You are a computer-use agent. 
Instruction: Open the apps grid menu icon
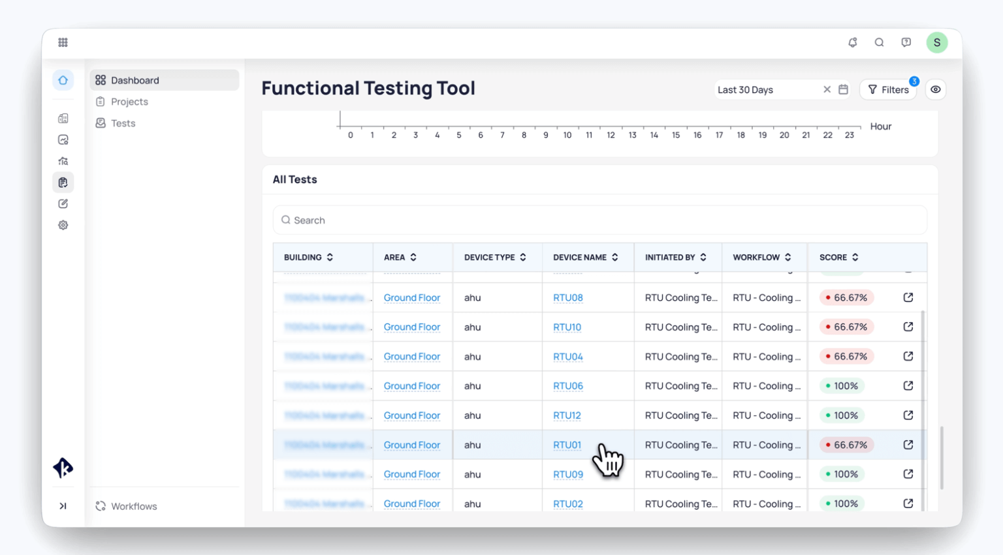(63, 42)
